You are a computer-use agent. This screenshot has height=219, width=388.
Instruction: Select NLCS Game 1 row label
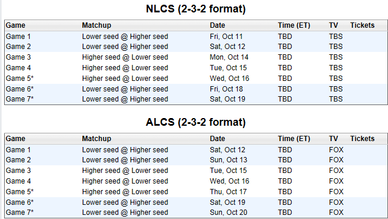[x=18, y=37]
